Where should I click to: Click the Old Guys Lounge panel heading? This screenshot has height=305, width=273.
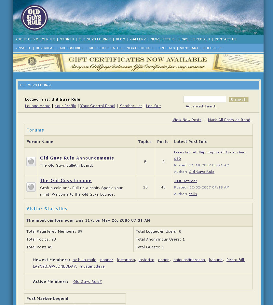pyautogui.click(x=36, y=85)
